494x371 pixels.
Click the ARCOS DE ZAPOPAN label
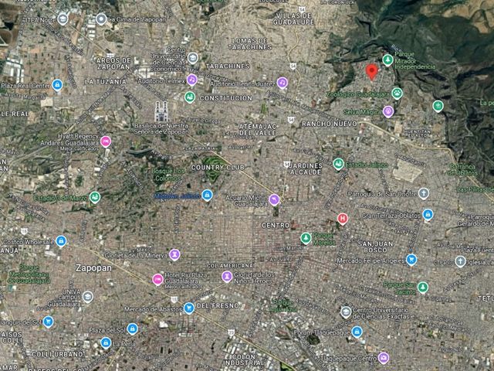[x=113, y=63]
